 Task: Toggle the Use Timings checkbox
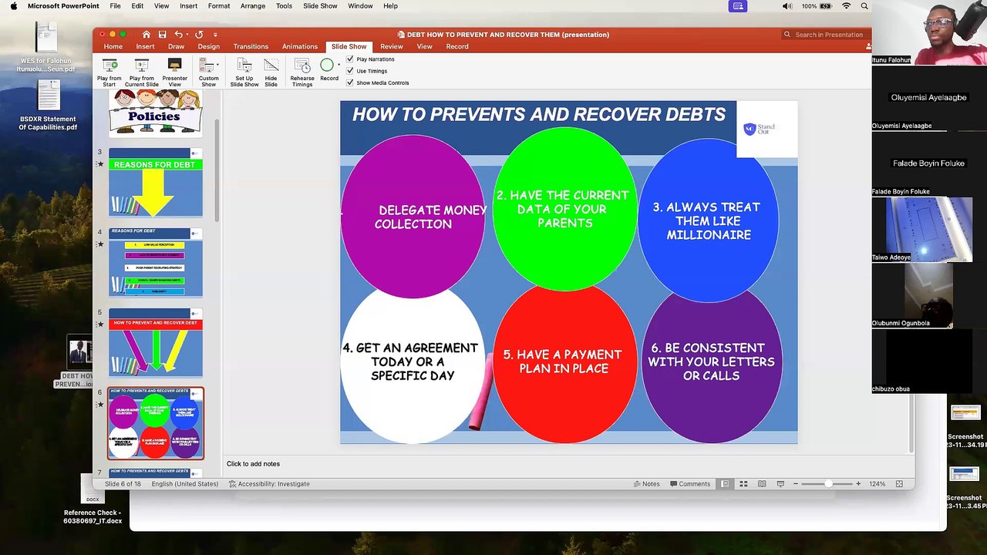(x=350, y=71)
